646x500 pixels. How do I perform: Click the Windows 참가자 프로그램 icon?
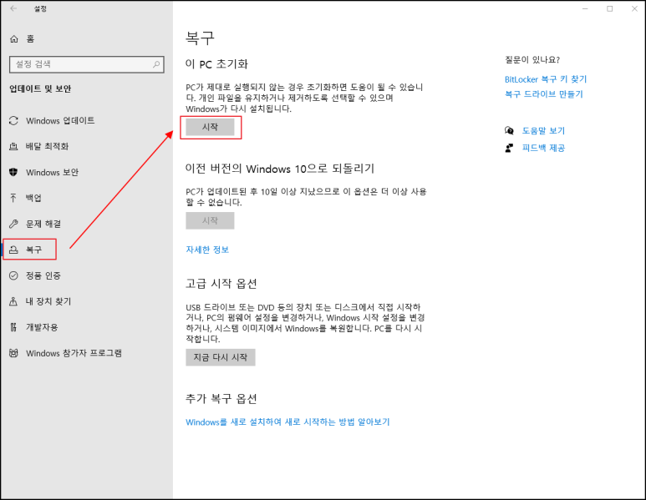tap(13, 353)
